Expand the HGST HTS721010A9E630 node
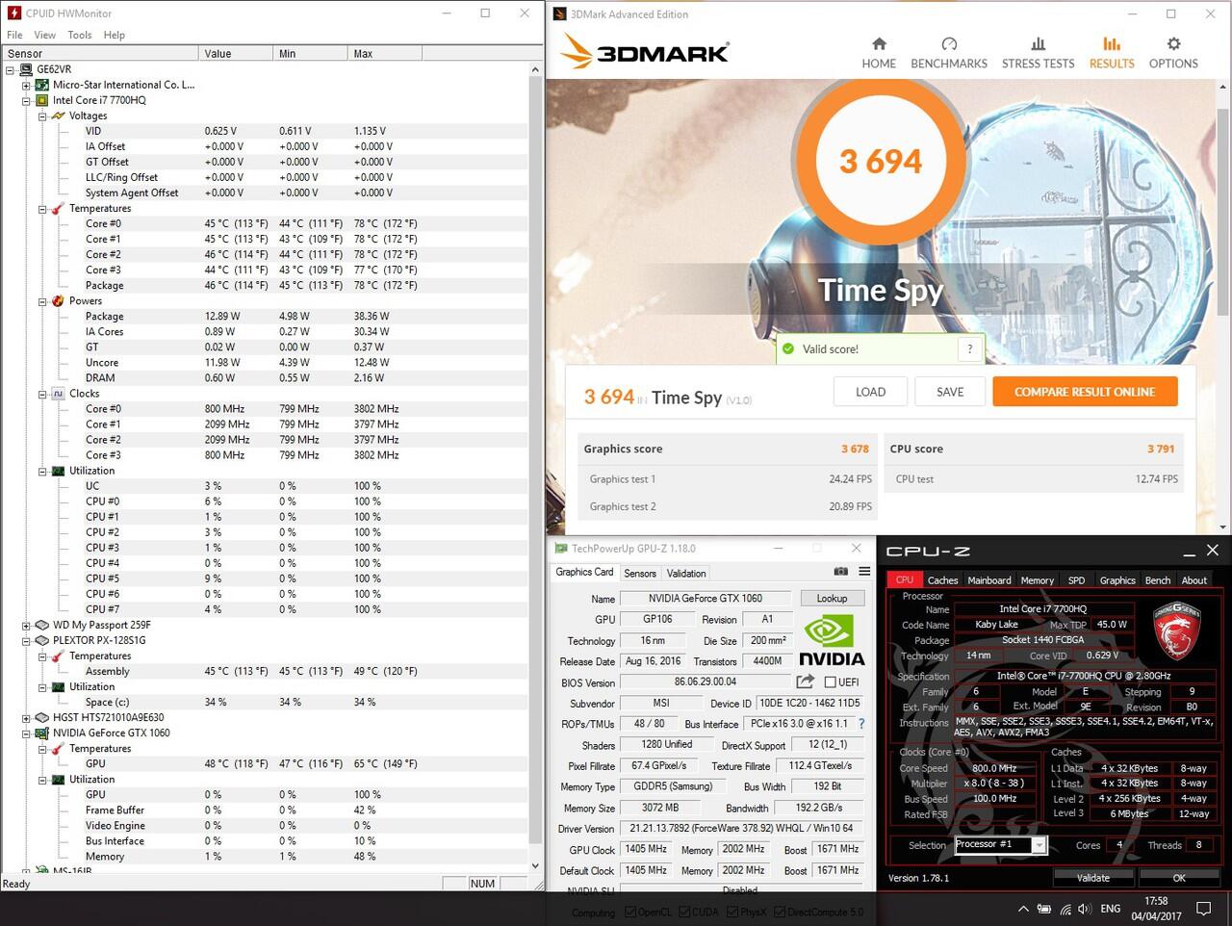This screenshot has width=1232, height=926. pos(26,717)
